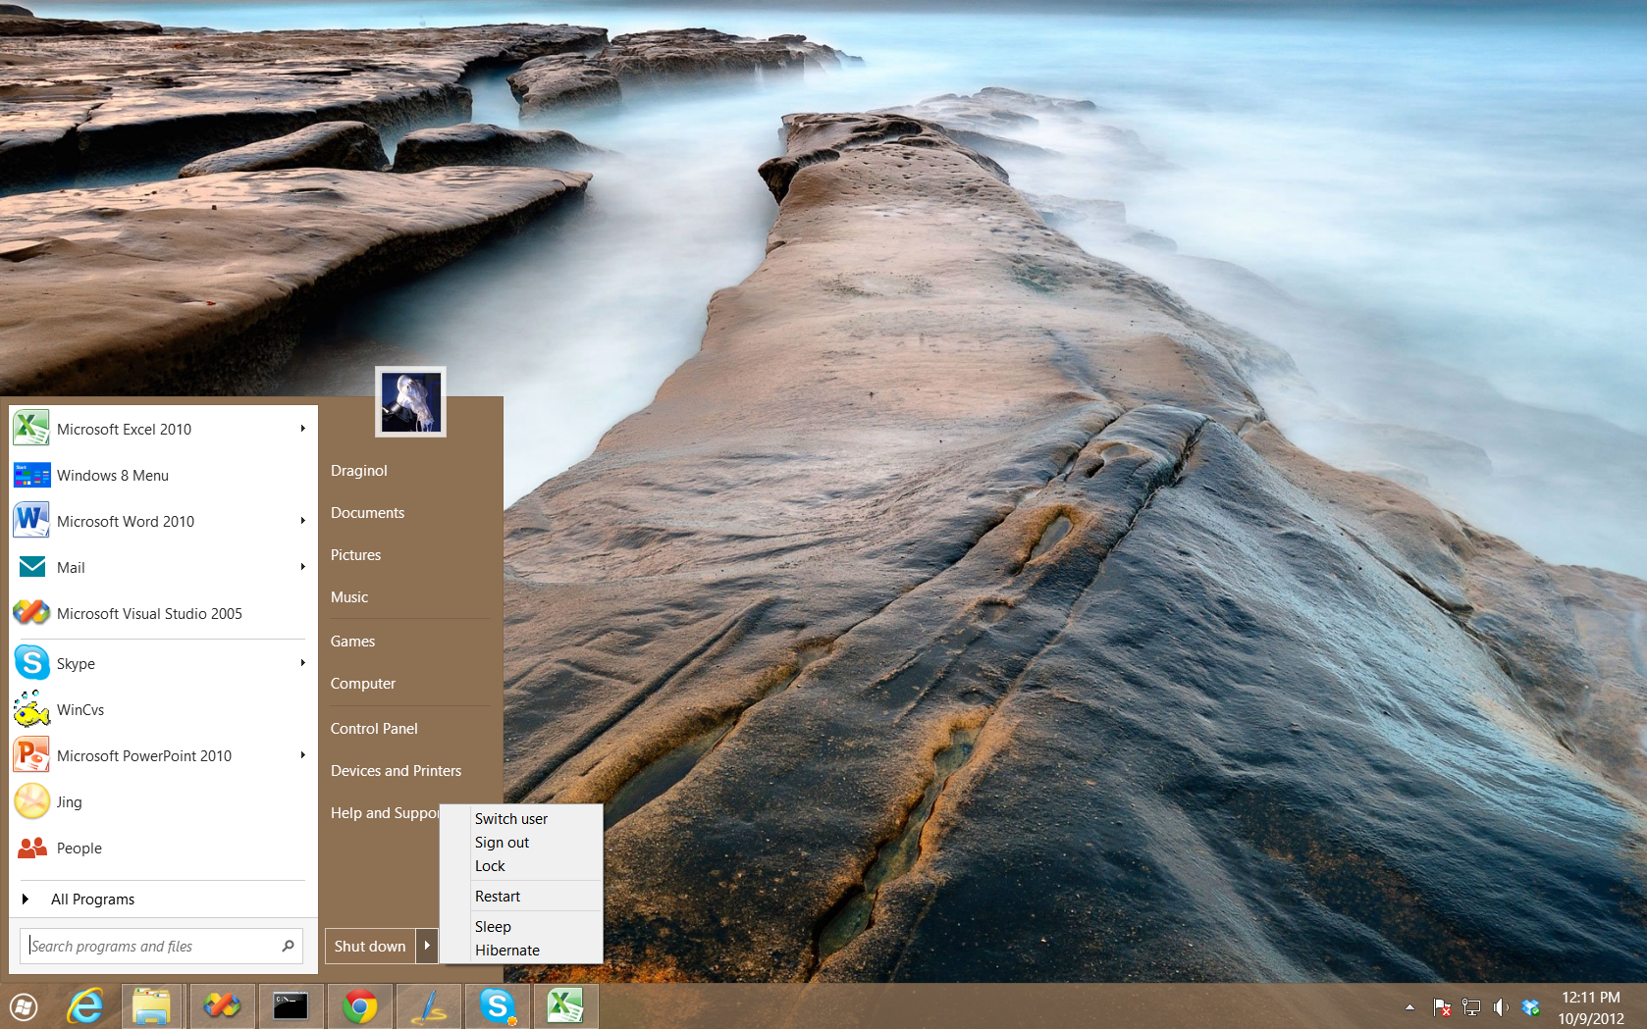
Task: Open Google Chrome from the taskbar
Action: click(360, 1006)
